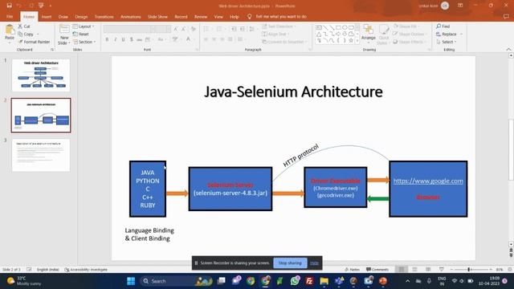The height and width of the screenshot is (289, 514).
Task: Switch to Slide Sorter view
Action: click(414, 270)
